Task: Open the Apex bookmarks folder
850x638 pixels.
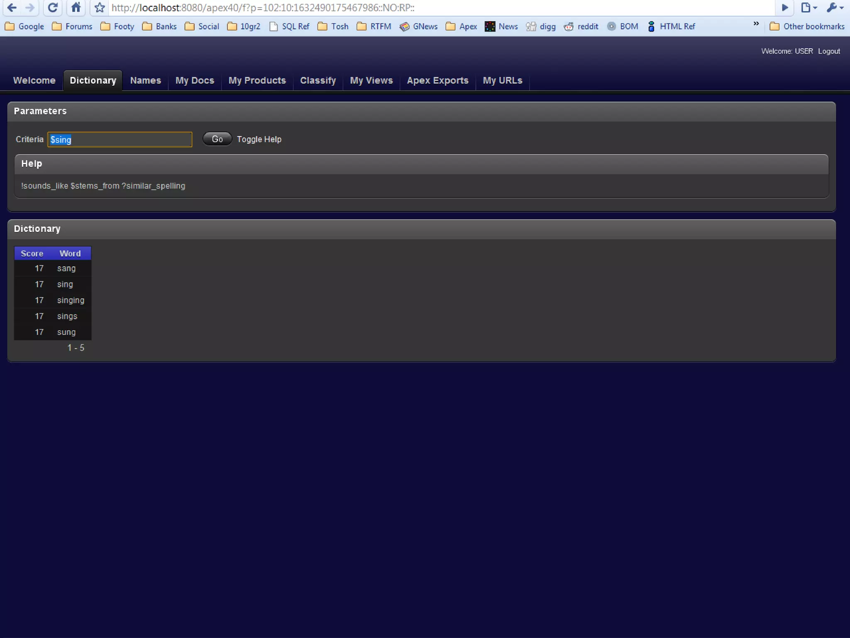Action: coord(461,27)
